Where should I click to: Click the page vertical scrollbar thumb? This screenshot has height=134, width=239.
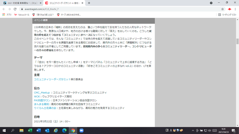click(x=238, y=41)
